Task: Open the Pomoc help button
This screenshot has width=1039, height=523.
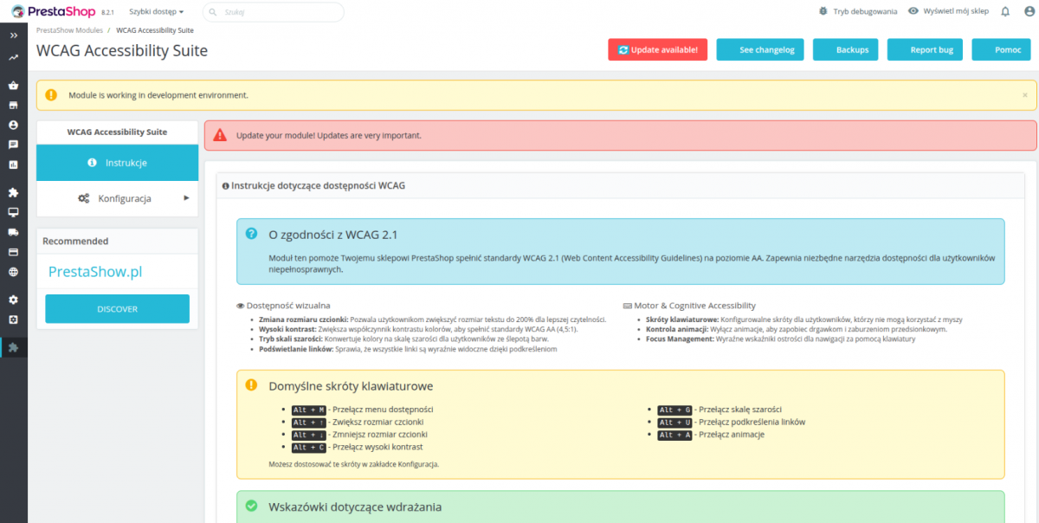Action: click(1001, 49)
